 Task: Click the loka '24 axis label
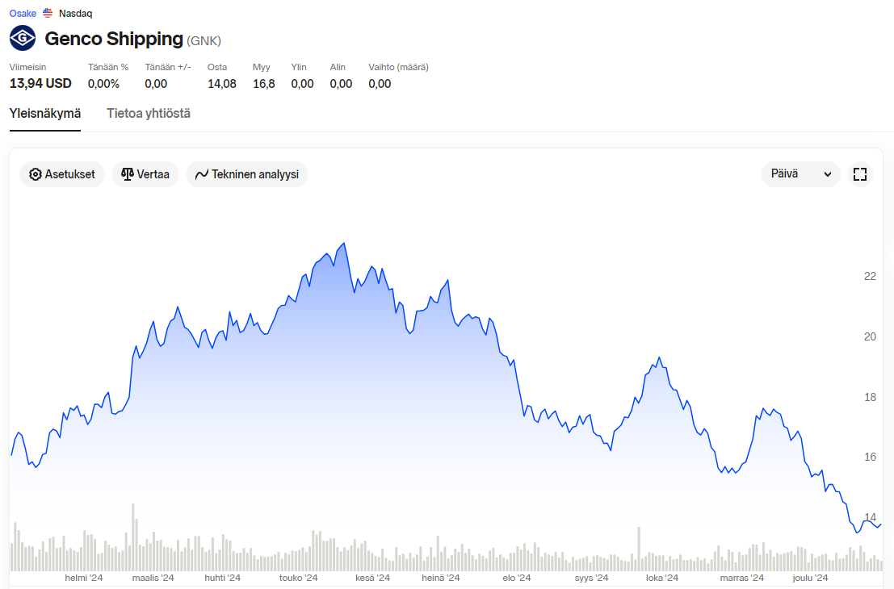coord(662,578)
